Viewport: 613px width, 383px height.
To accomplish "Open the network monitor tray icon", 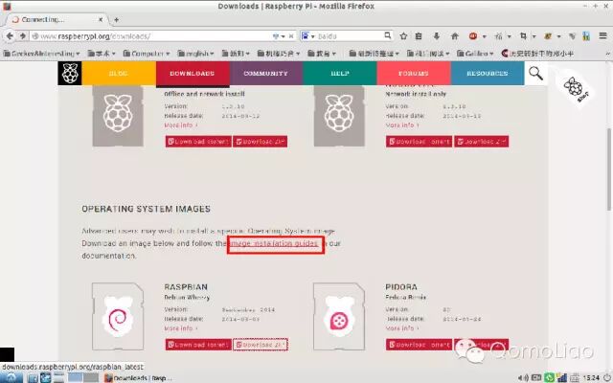I will 562,378.
